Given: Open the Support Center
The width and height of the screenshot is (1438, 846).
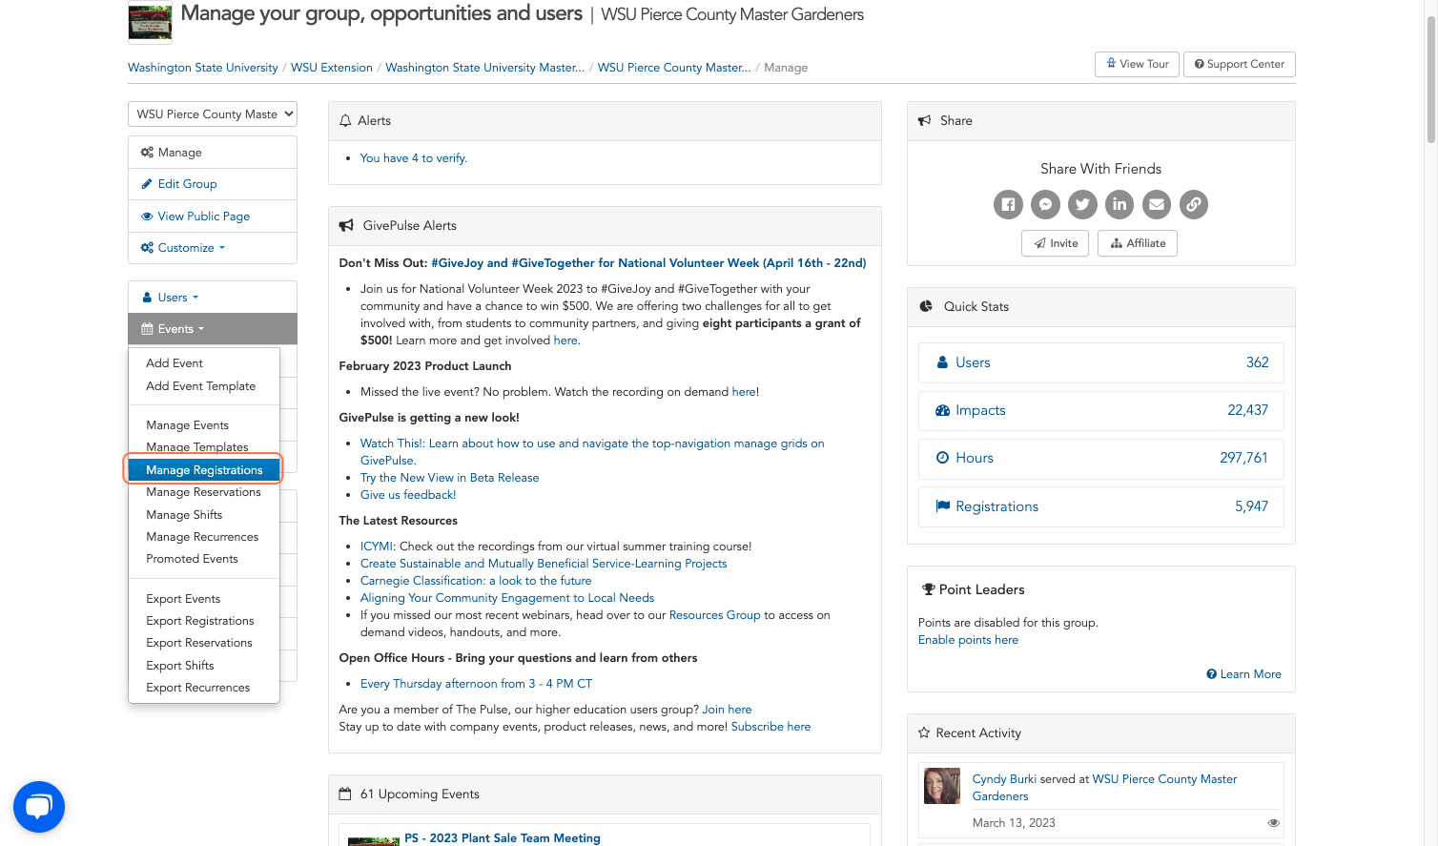Looking at the screenshot, I should (1240, 64).
